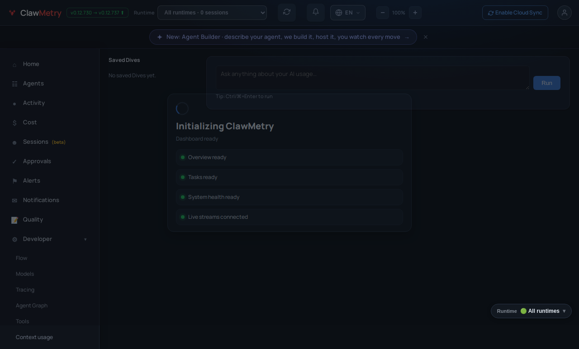
Task: Open Flow under Developer
Action: click(22, 258)
